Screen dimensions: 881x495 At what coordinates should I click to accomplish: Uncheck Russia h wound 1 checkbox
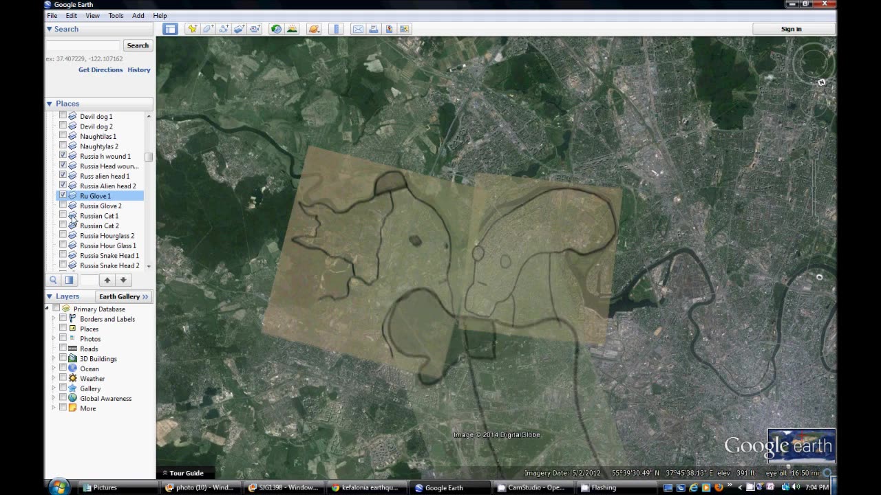pyautogui.click(x=63, y=156)
